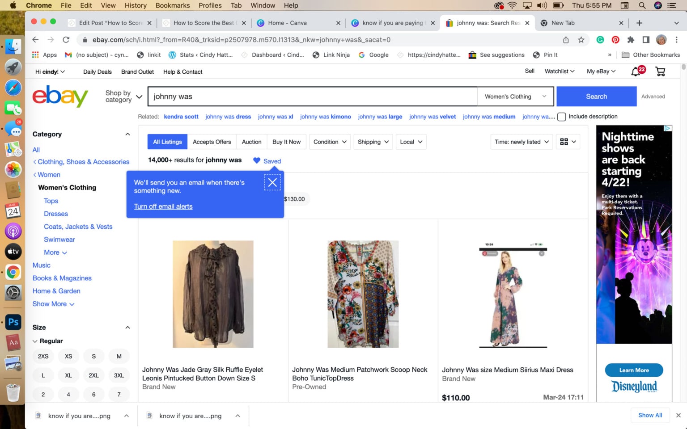687x429 pixels.
Task: Open Finder from the Dock
Action: 13,46
